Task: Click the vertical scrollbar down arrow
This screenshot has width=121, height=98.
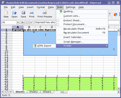Action: 119,89
